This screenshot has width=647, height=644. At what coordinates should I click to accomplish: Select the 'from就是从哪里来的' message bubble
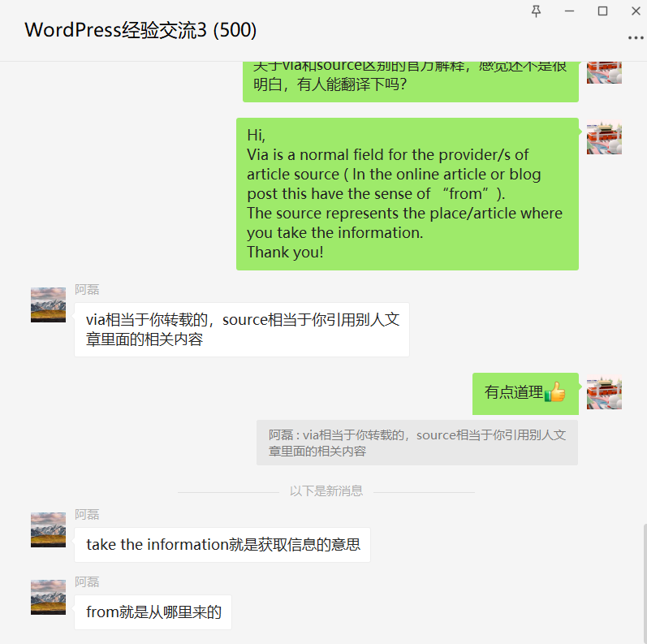[153, 612]
